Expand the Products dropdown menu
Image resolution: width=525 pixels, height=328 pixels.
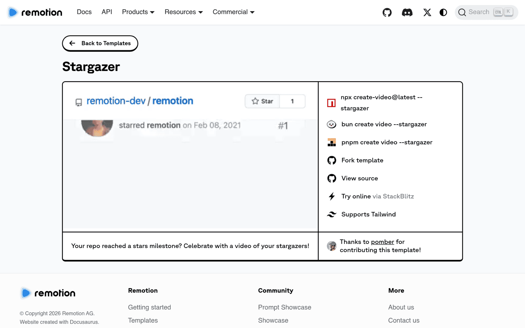coord(138,12)
